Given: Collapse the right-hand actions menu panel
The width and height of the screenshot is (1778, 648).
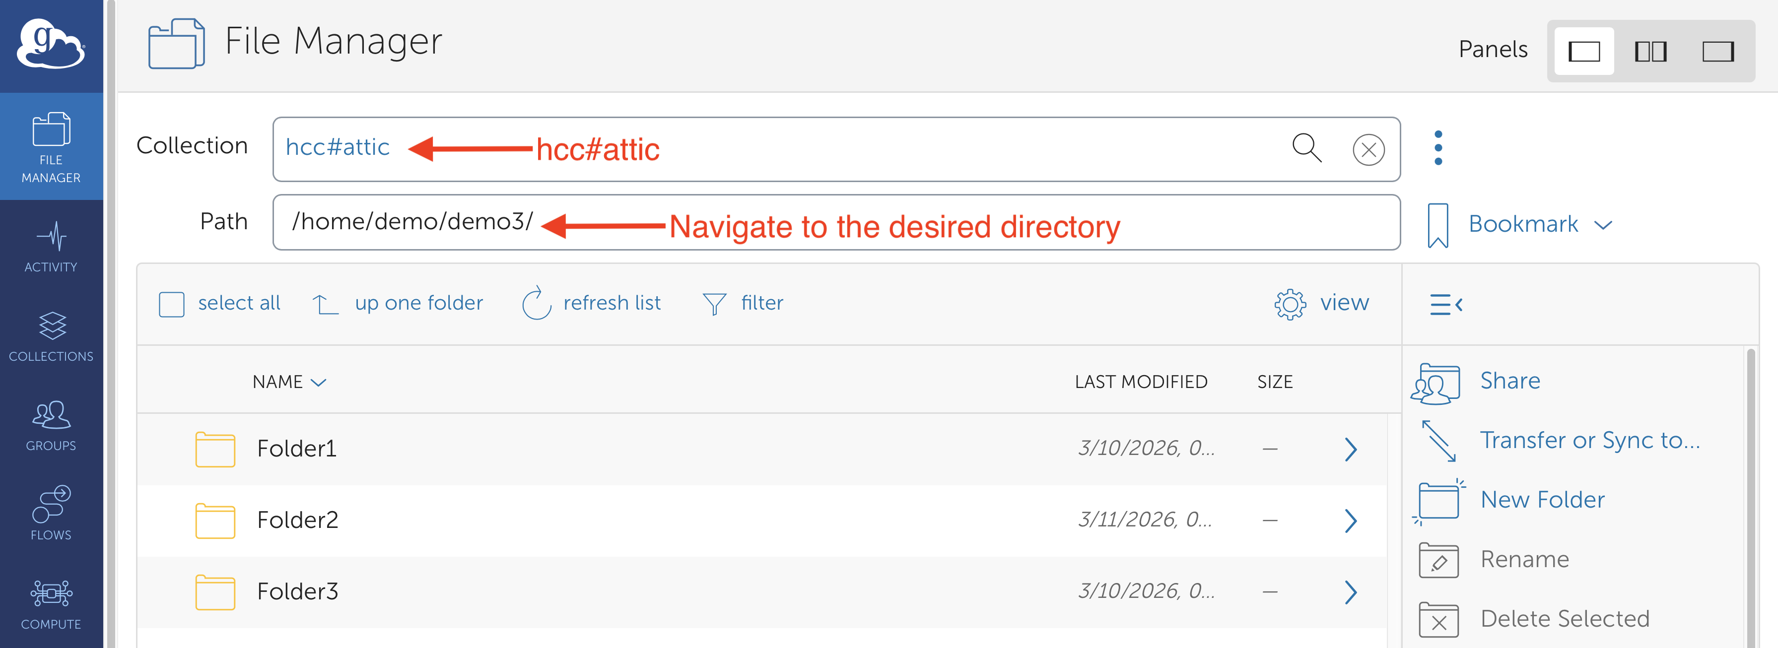Looking at the screenshot, I should tap(1446, 304).
